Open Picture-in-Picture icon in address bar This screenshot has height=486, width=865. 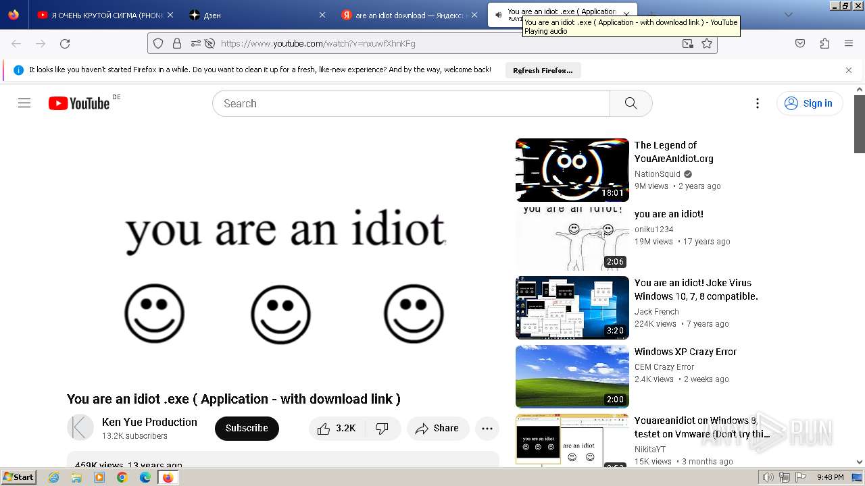[687, 43]
